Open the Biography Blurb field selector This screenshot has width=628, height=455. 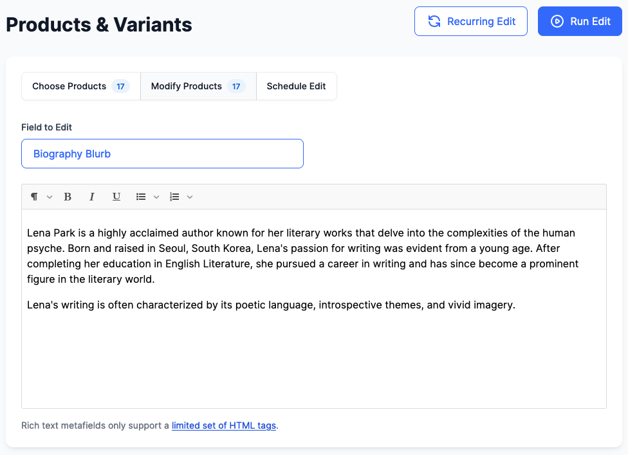[x=162, y=154]
